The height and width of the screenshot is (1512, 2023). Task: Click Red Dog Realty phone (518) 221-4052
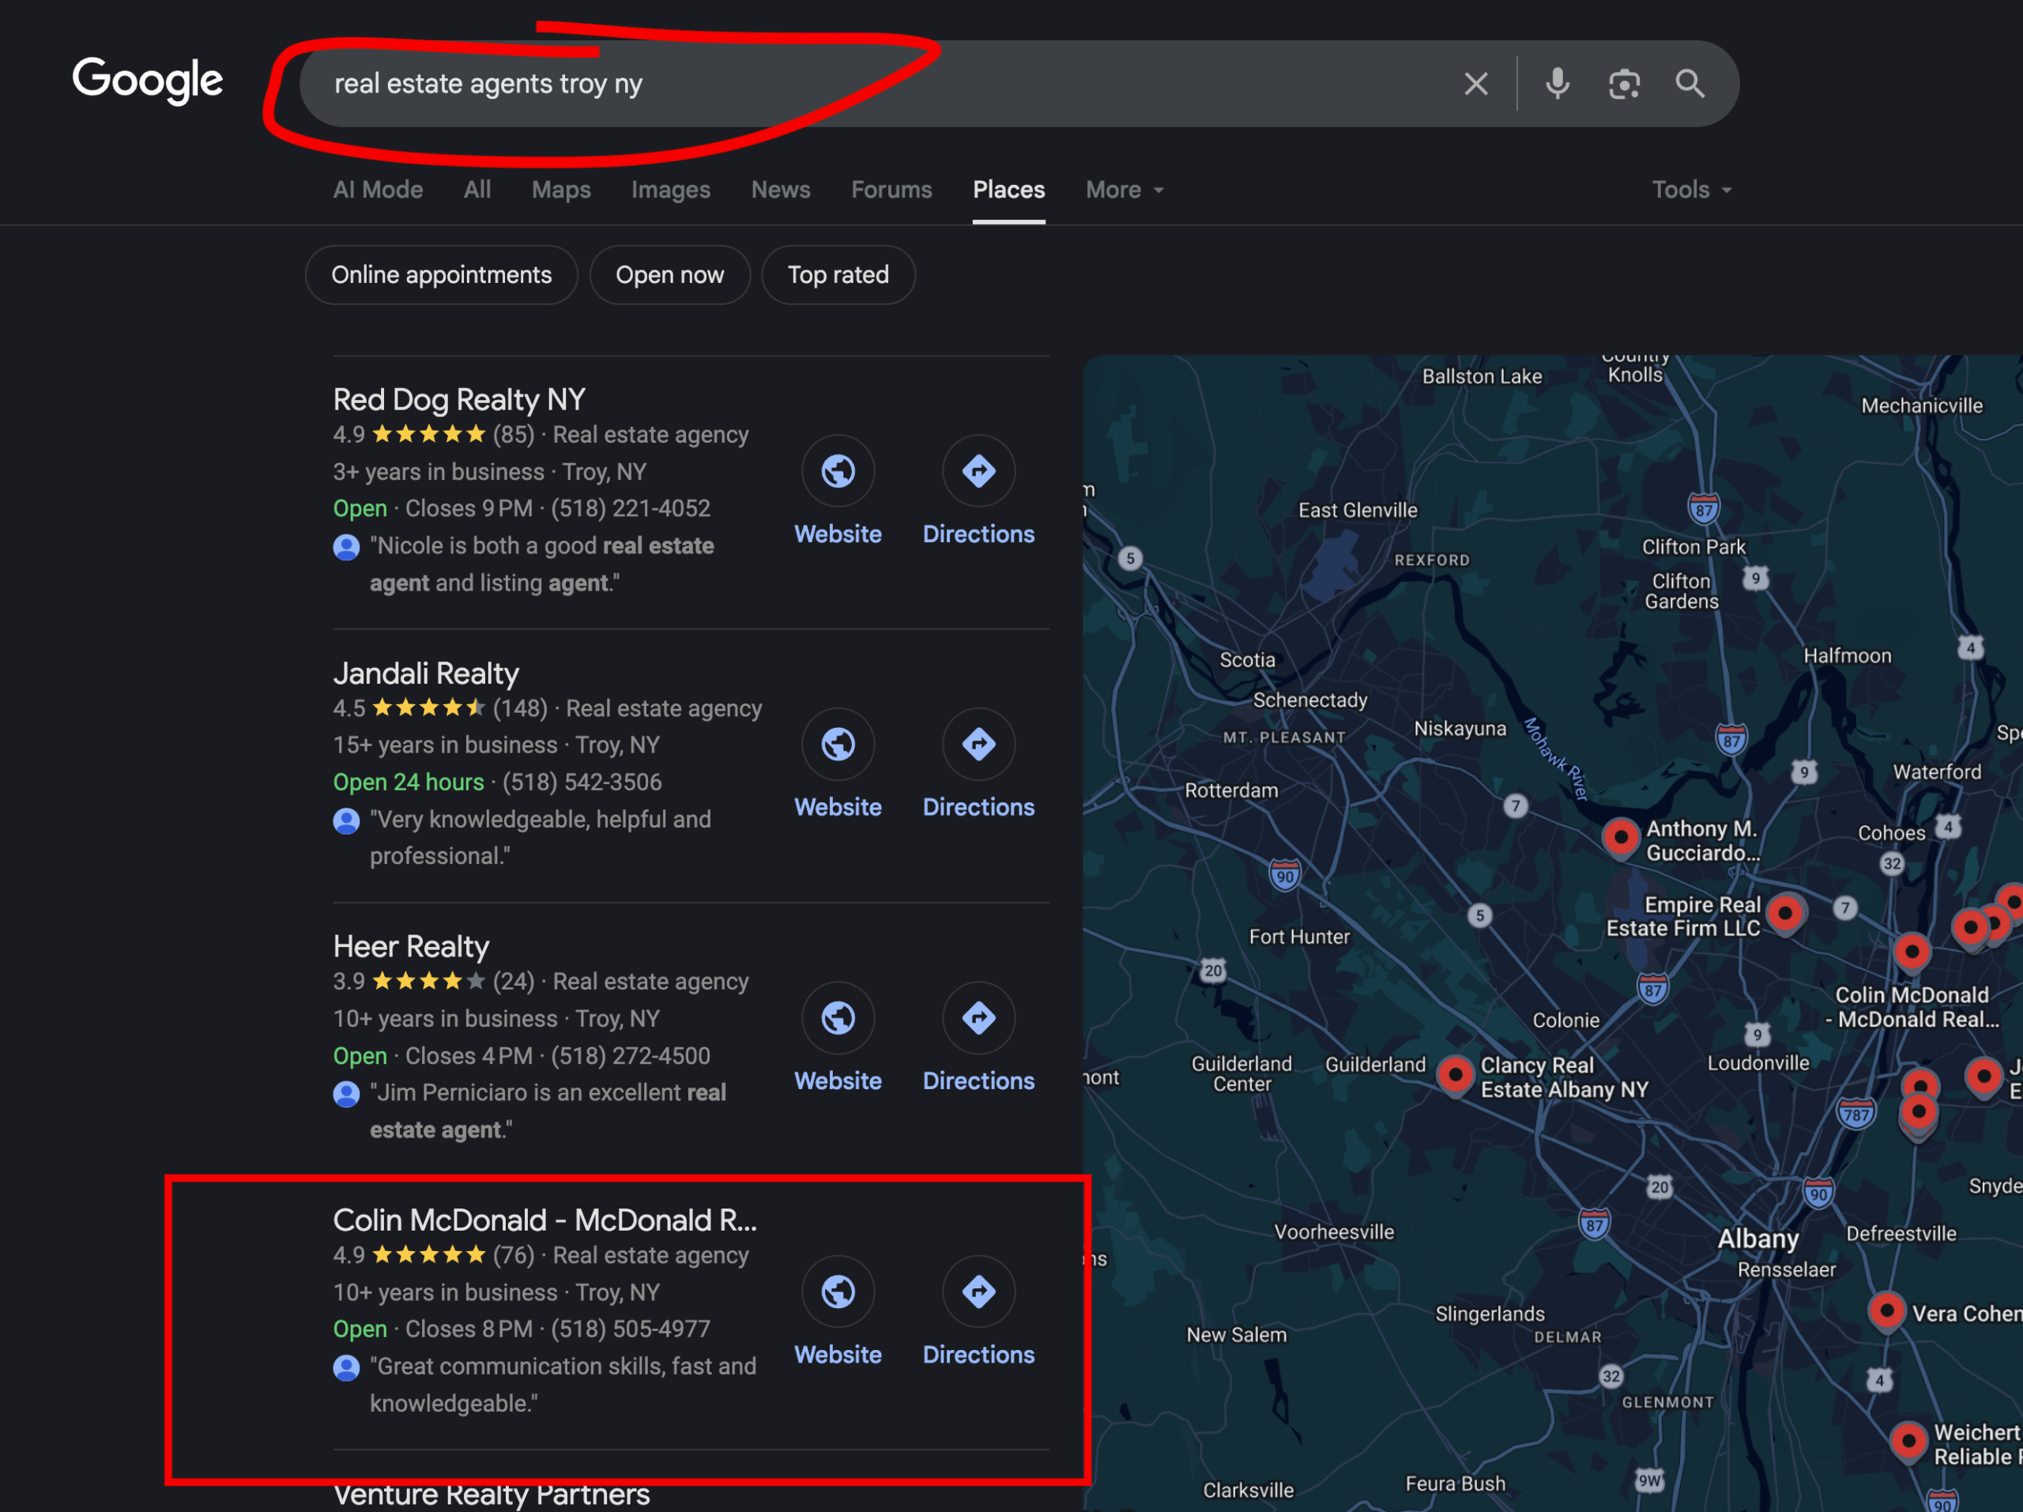tap(630, 507)
